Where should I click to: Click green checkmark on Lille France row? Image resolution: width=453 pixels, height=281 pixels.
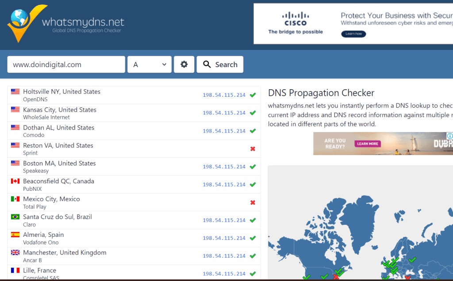pyautogui.click(x=253, y=274)
